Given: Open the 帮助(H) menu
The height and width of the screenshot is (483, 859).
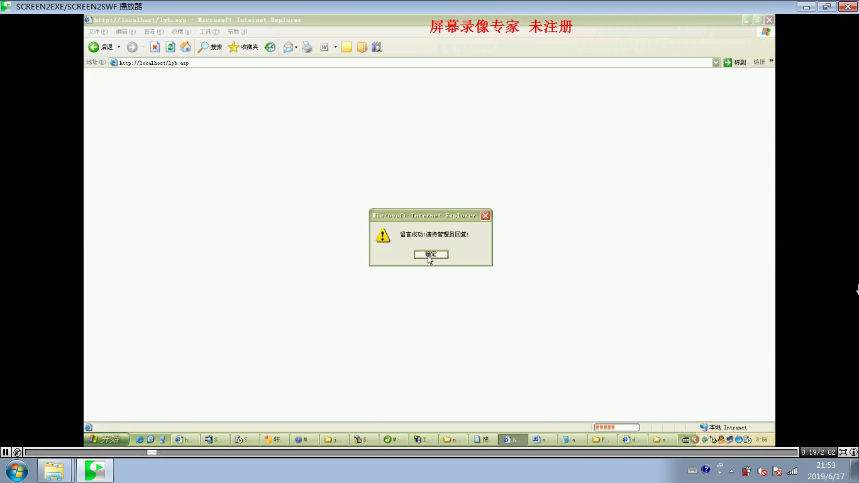Looking at the screenshot, I should (x=237, y=31).
